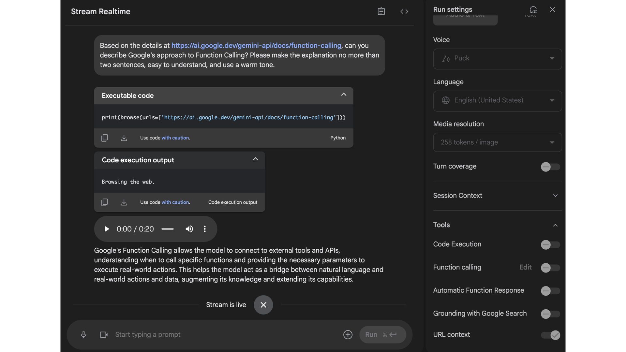This screenshot has width=626, height=352.
Task: Open the system instructions clipboard icon
Action: pyautogui.click(x=381, y=11)
